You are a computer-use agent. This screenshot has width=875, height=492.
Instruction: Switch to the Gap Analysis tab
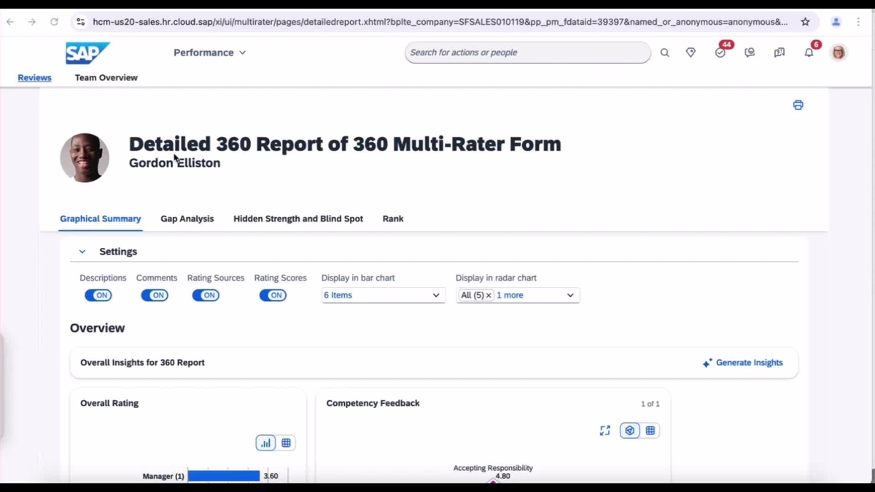187,218
